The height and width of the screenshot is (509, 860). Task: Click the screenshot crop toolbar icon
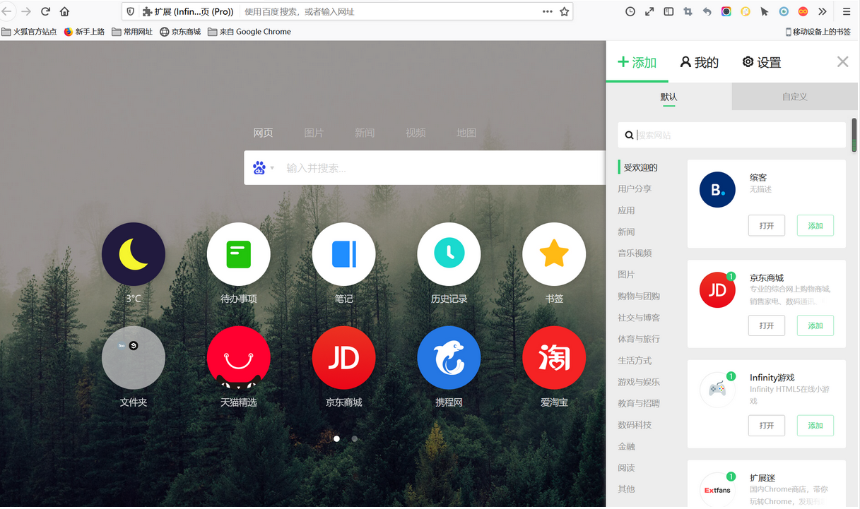(688, 11)
